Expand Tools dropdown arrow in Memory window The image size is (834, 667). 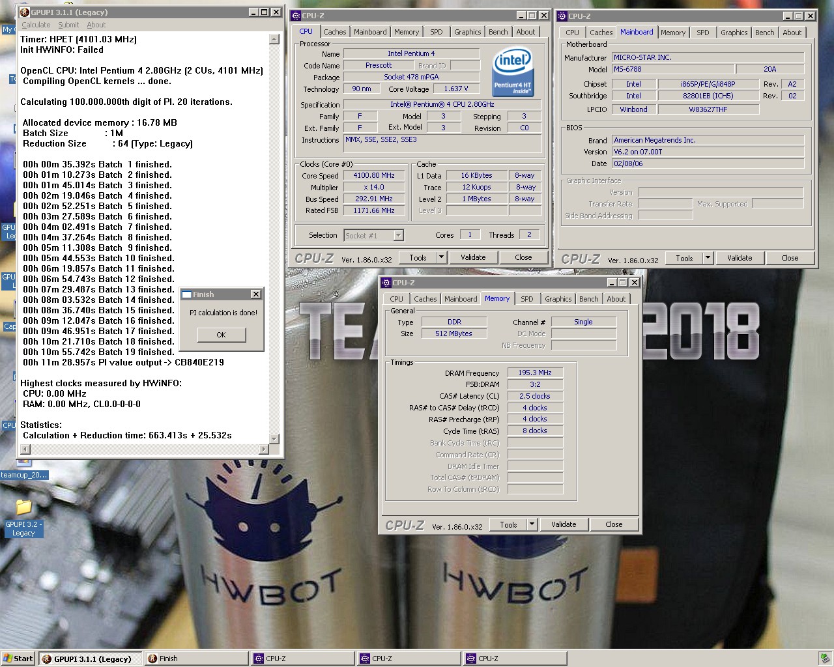(532, 524)
